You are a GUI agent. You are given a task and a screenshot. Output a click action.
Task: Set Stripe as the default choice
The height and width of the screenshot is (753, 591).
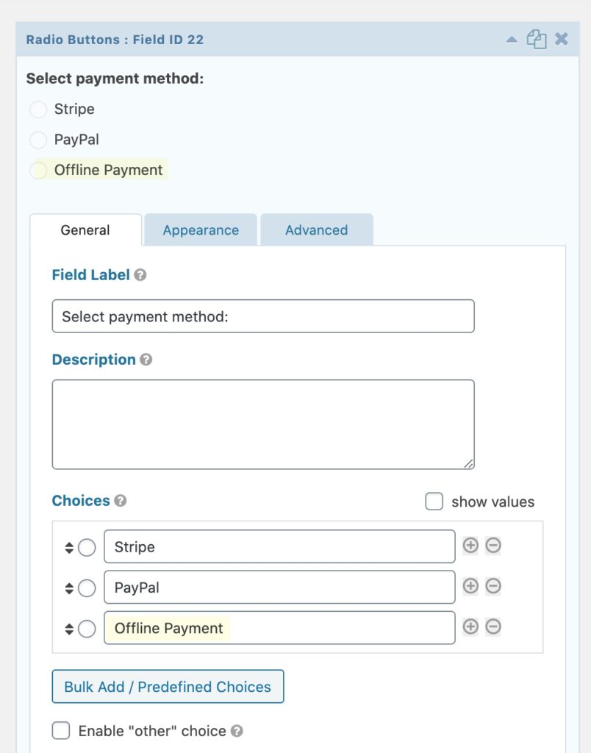[87, 547]
